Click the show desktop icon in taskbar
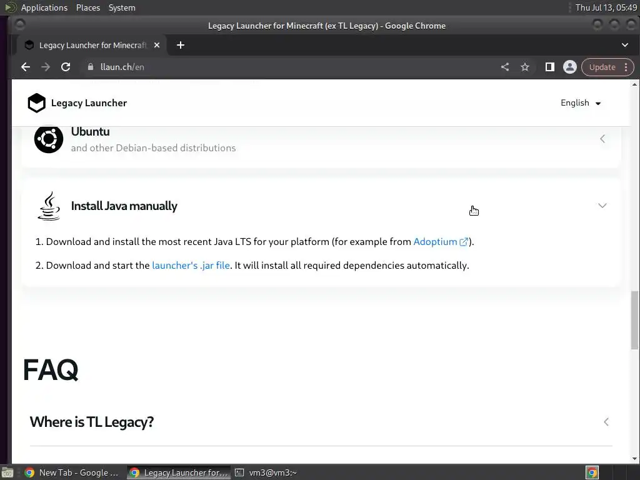 pyautogui.click(x=7, y=472)
